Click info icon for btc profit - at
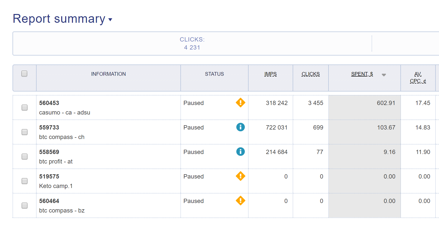This screenshot has width=439, height=237. pyautogui.click(x=240, y=151)
